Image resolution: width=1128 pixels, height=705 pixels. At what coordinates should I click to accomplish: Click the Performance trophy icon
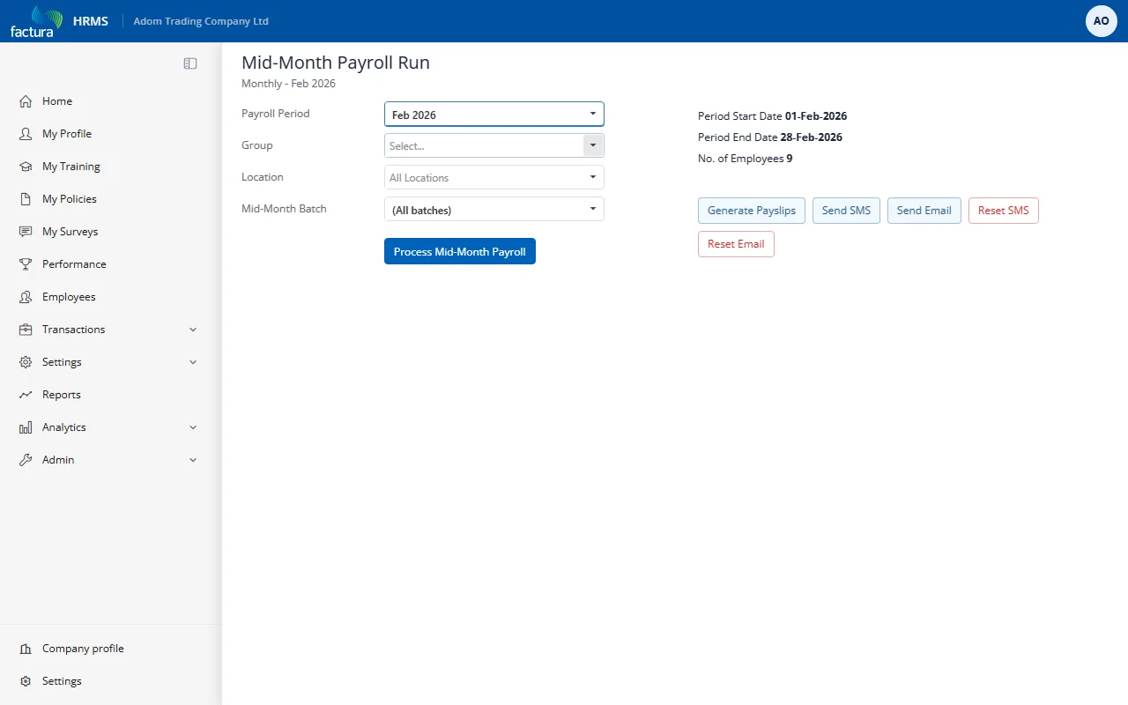26,264
